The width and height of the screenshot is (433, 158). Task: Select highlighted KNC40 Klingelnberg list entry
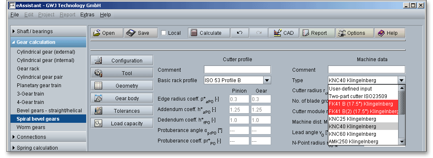(x=363, y=126)
